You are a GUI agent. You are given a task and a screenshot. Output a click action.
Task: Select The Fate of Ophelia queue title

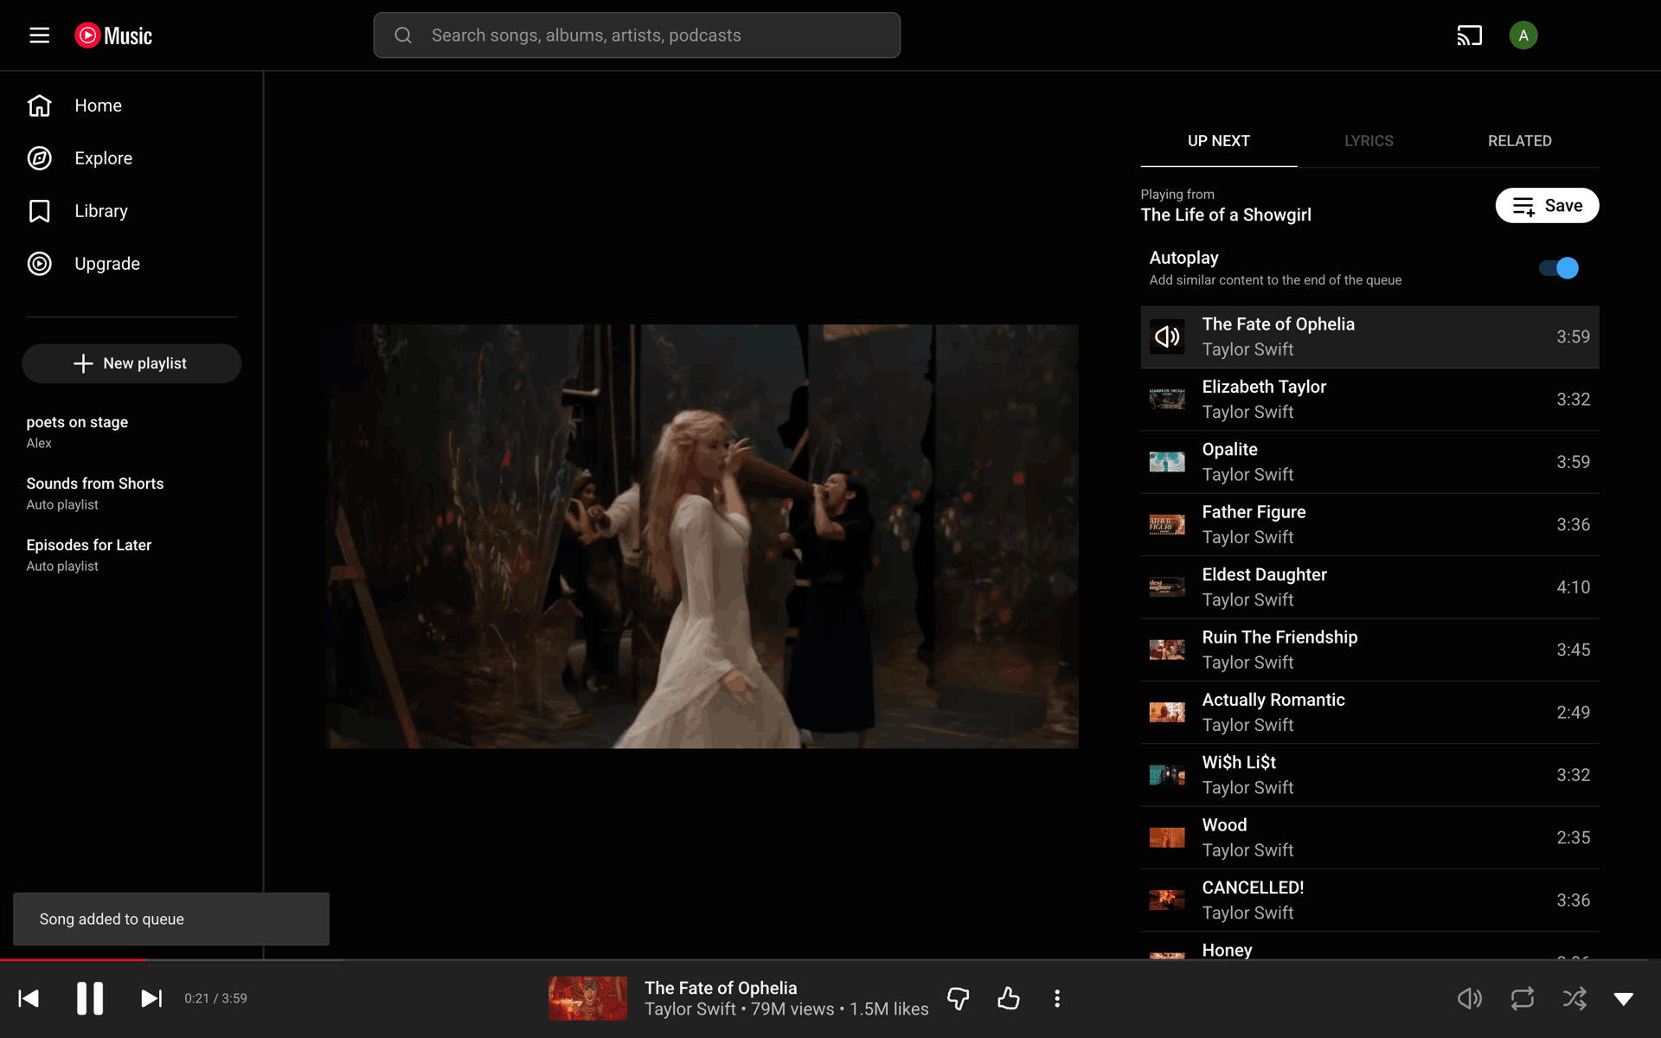pos(1278,324)
